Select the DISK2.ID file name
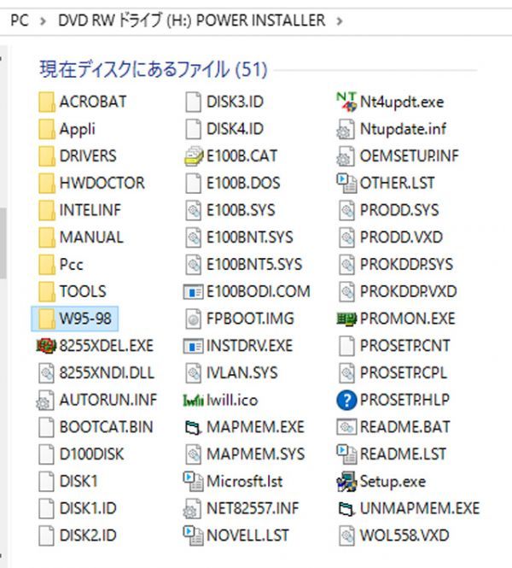Image resolution: width=512 pixels, height=568 pixels. point(88,536)
